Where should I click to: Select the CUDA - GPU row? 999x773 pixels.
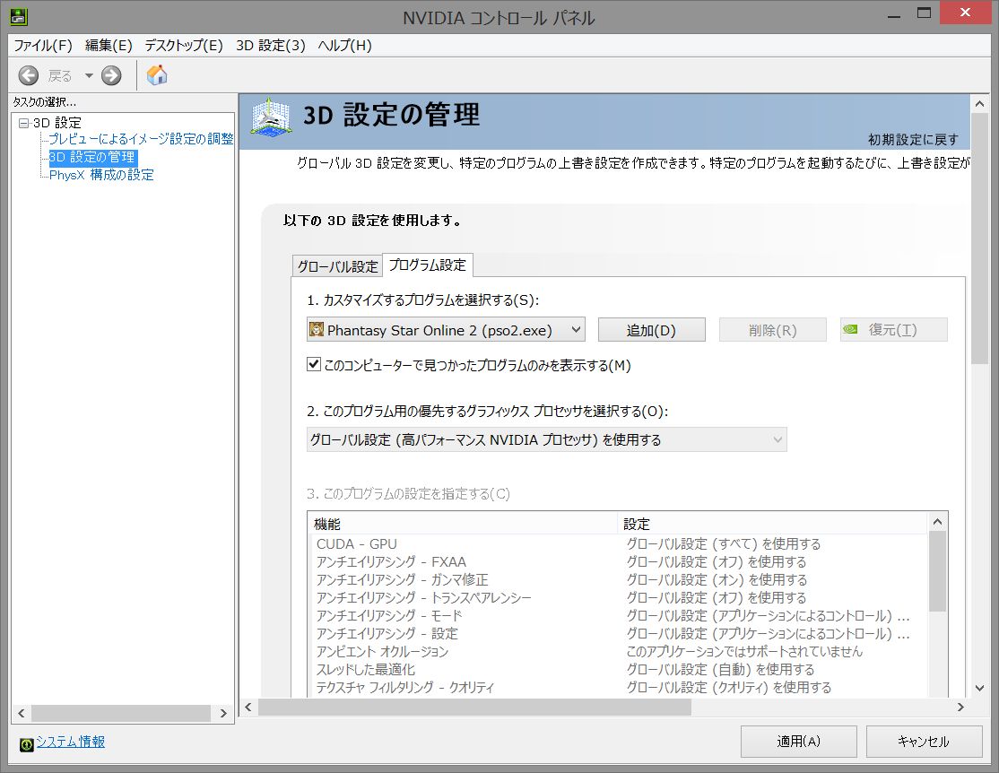tap(617, 544)
